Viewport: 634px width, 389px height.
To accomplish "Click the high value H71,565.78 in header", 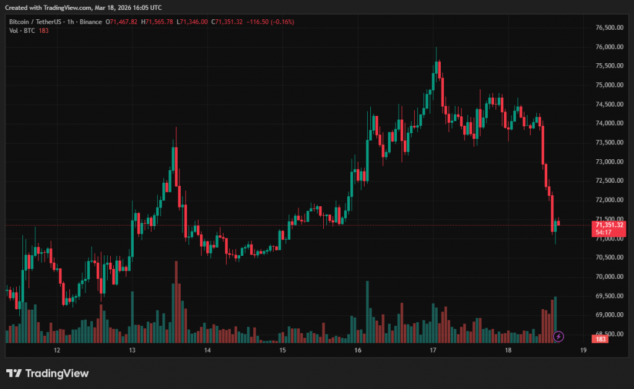I will pos(157,22).
